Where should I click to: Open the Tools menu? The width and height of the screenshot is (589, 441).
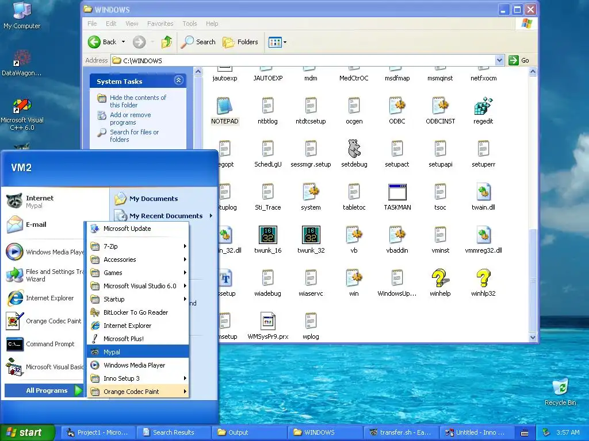coord(190,24)
